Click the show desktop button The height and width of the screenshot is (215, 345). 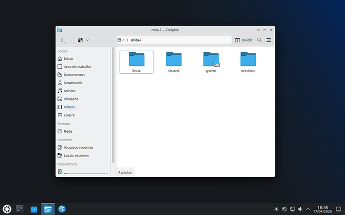(x=338, y=209)
